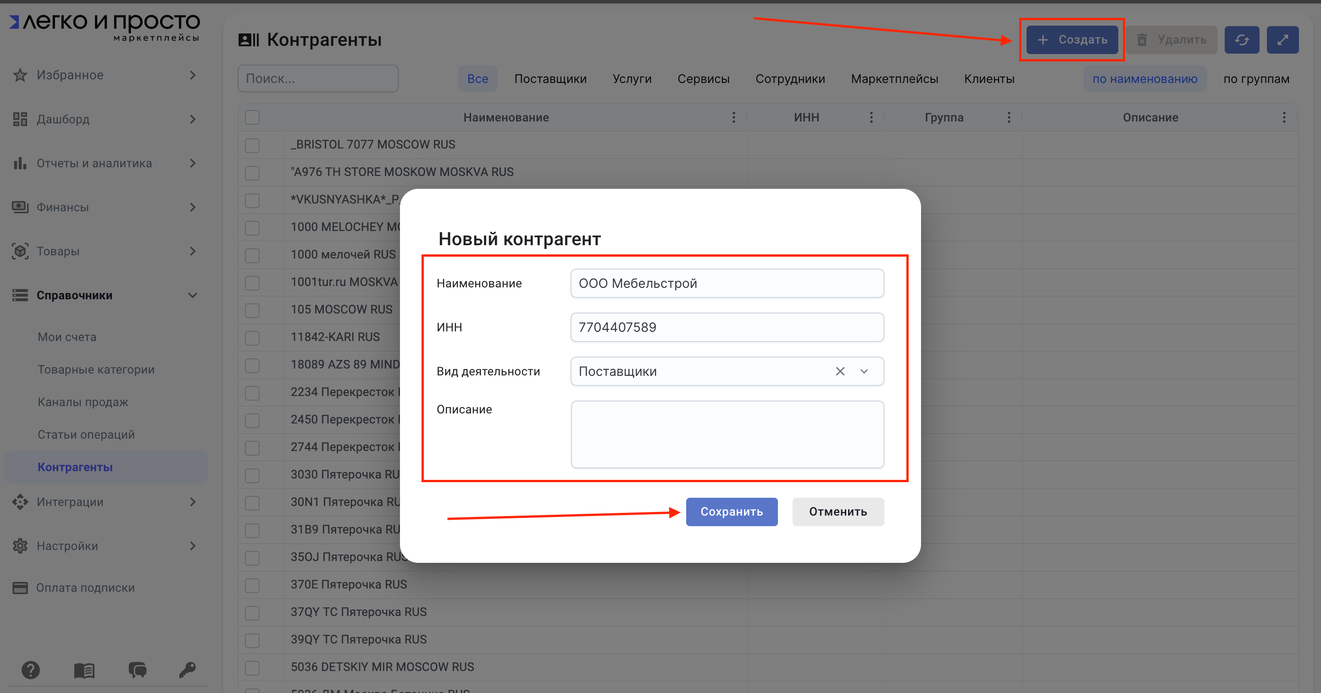Open Товарные категории in the sidebar
The width and height of the screenshot is (1321, 693).
(x=96, y=369)
